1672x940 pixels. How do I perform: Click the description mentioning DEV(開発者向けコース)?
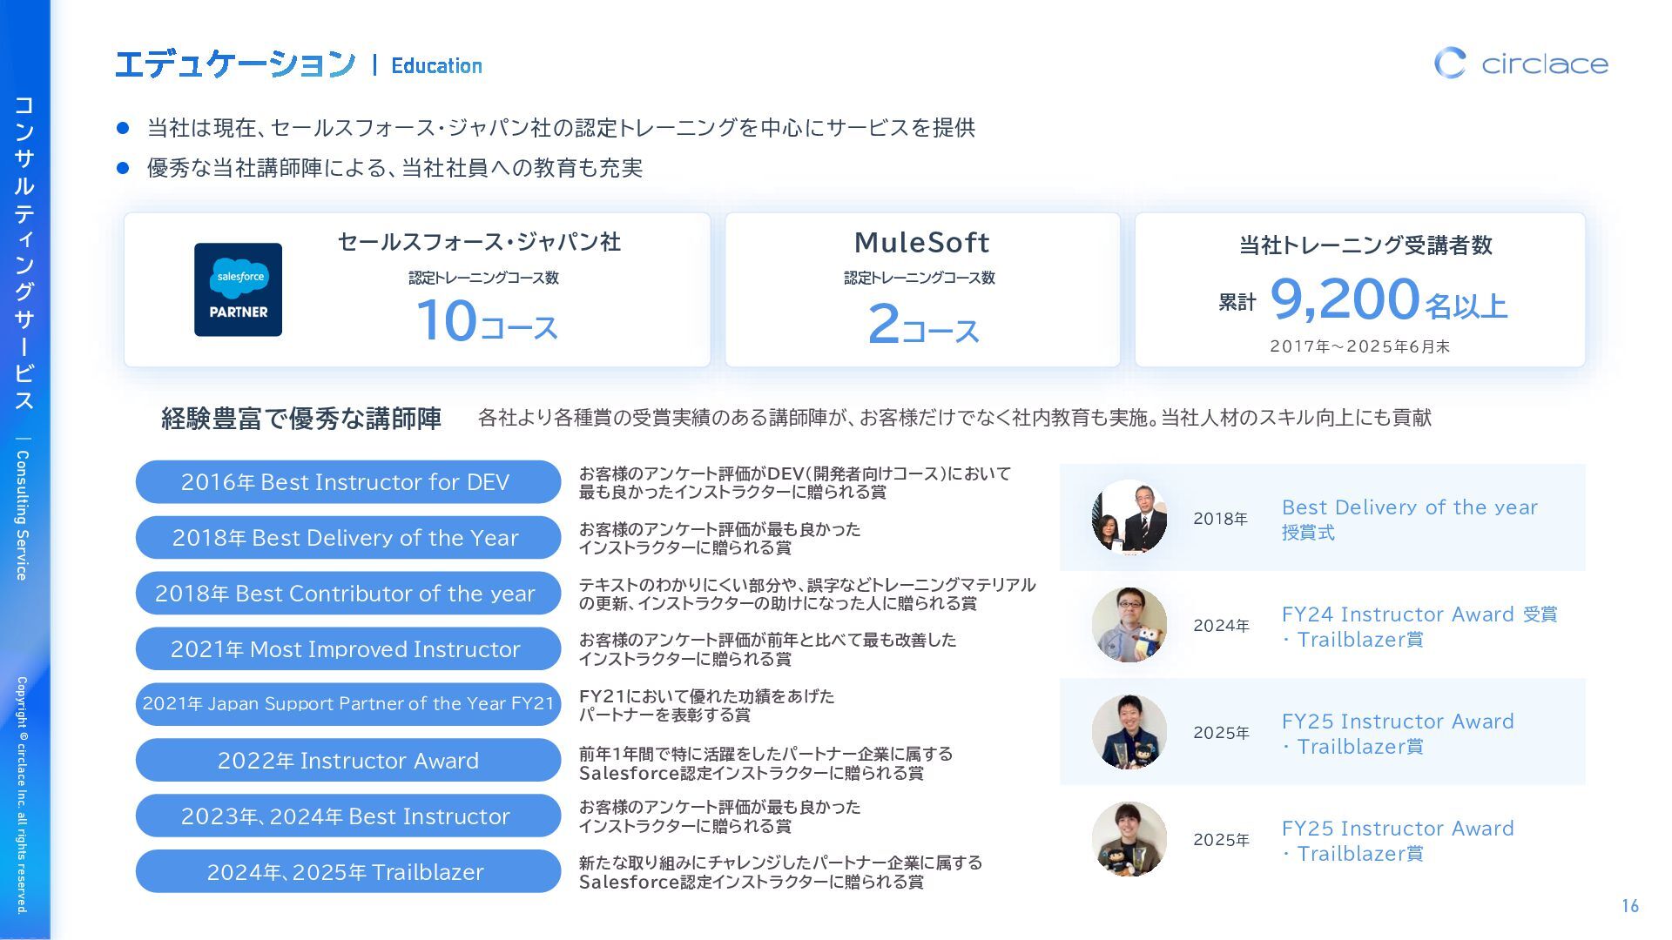[795, 482]
